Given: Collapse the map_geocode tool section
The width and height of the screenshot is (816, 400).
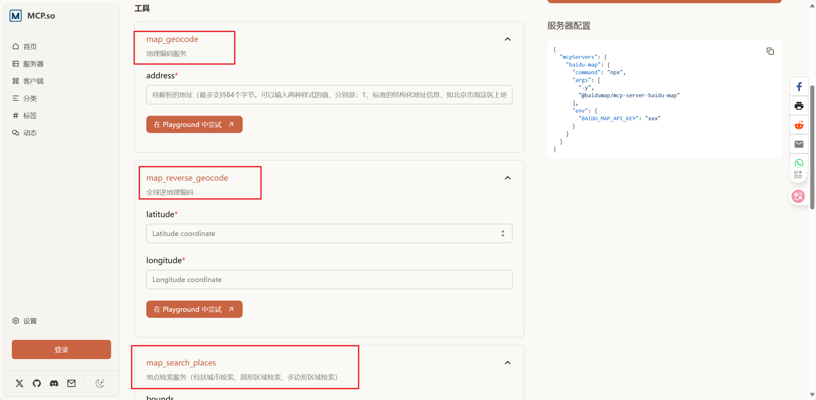Looking at the screenshot, I should point(507,39).
